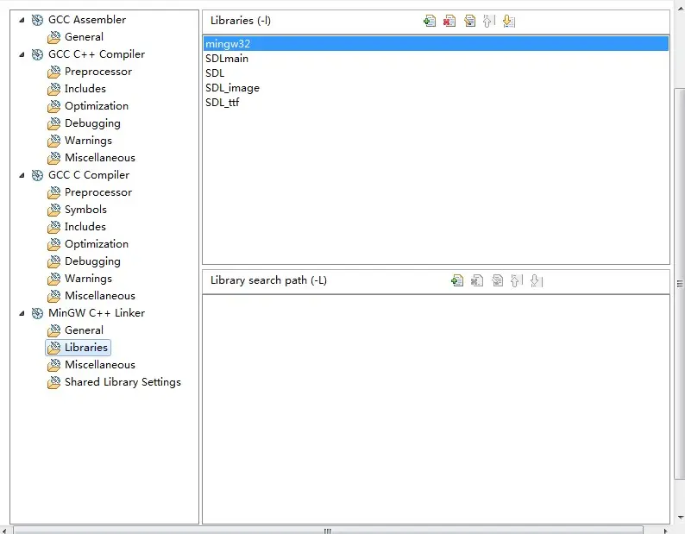Image resolution: width=685 pixels, height=534 pixels.
Task: Collapse the MinGW C++ Linker tree node
Action: 22,313
